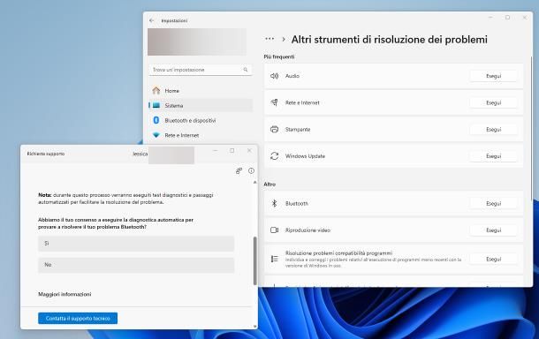Select the Sistema icon in the sidebar
Image resolution: width=539 pixels, height=339 pixels.
point(156,105)
